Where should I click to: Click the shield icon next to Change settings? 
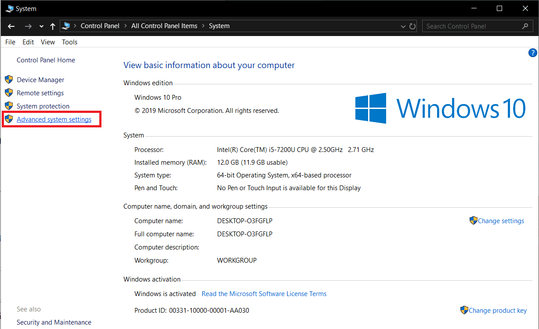pos(473,221)
